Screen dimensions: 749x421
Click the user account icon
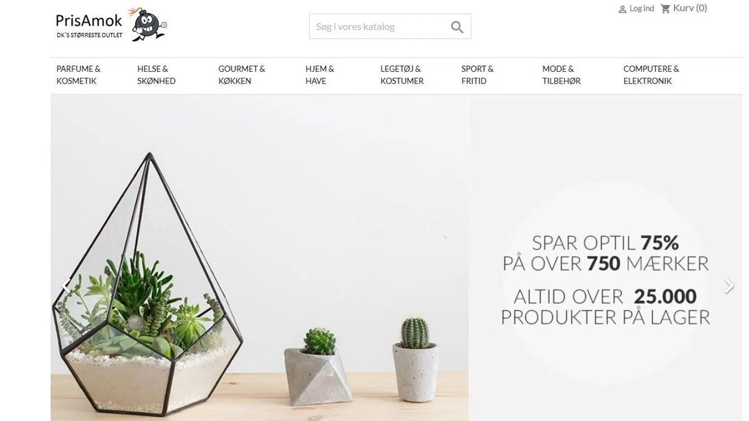pos(622,9)
